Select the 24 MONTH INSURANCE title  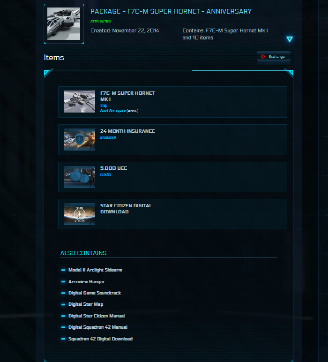[x=127, y=131]
